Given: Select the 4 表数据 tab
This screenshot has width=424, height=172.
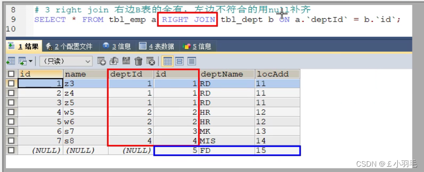Looking at the screenshot, I should (x=156, y=46).
